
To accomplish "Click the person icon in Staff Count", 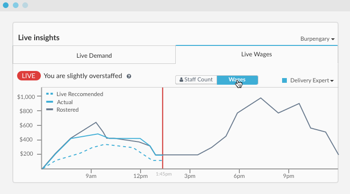I will click(181, 79).
